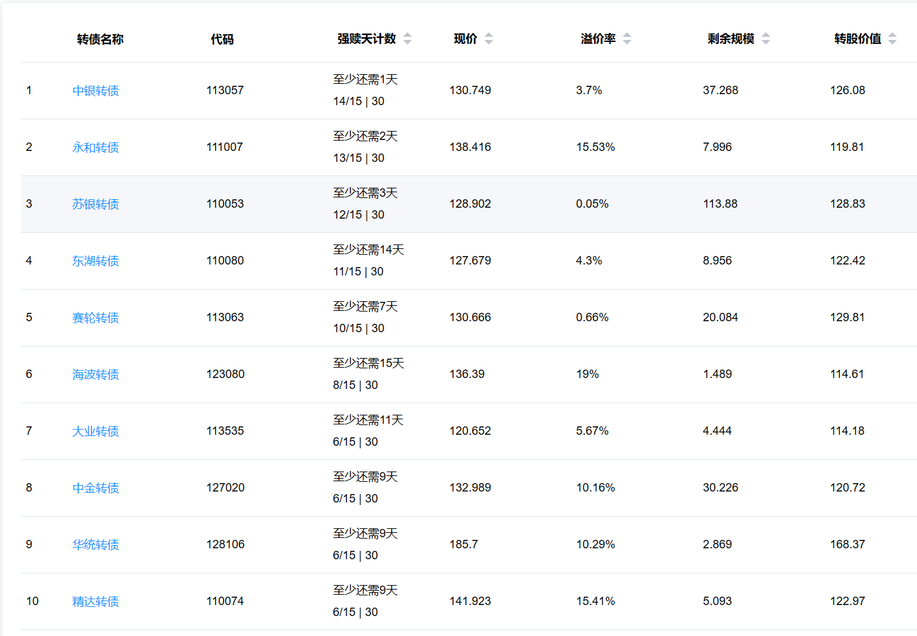Click the 苏银转债 bond name
Screen dimensions: 917x636
[x=96, y=204]
